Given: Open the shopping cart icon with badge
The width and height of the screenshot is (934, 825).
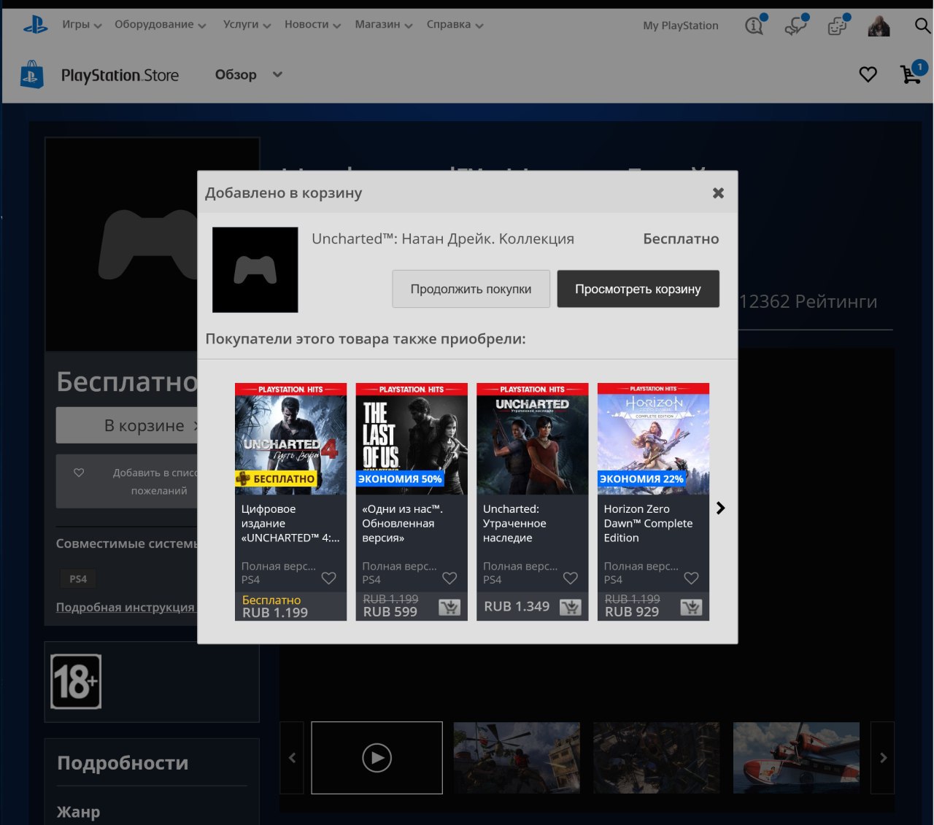Looking at the screenshot, I should (912, 73).
